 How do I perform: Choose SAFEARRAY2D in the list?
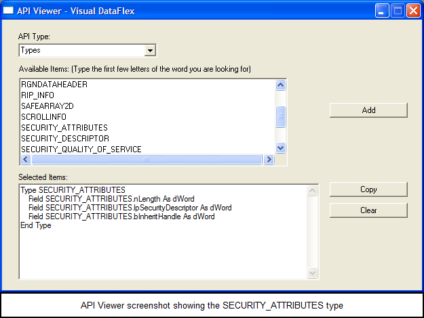click(x=47, y=106)
